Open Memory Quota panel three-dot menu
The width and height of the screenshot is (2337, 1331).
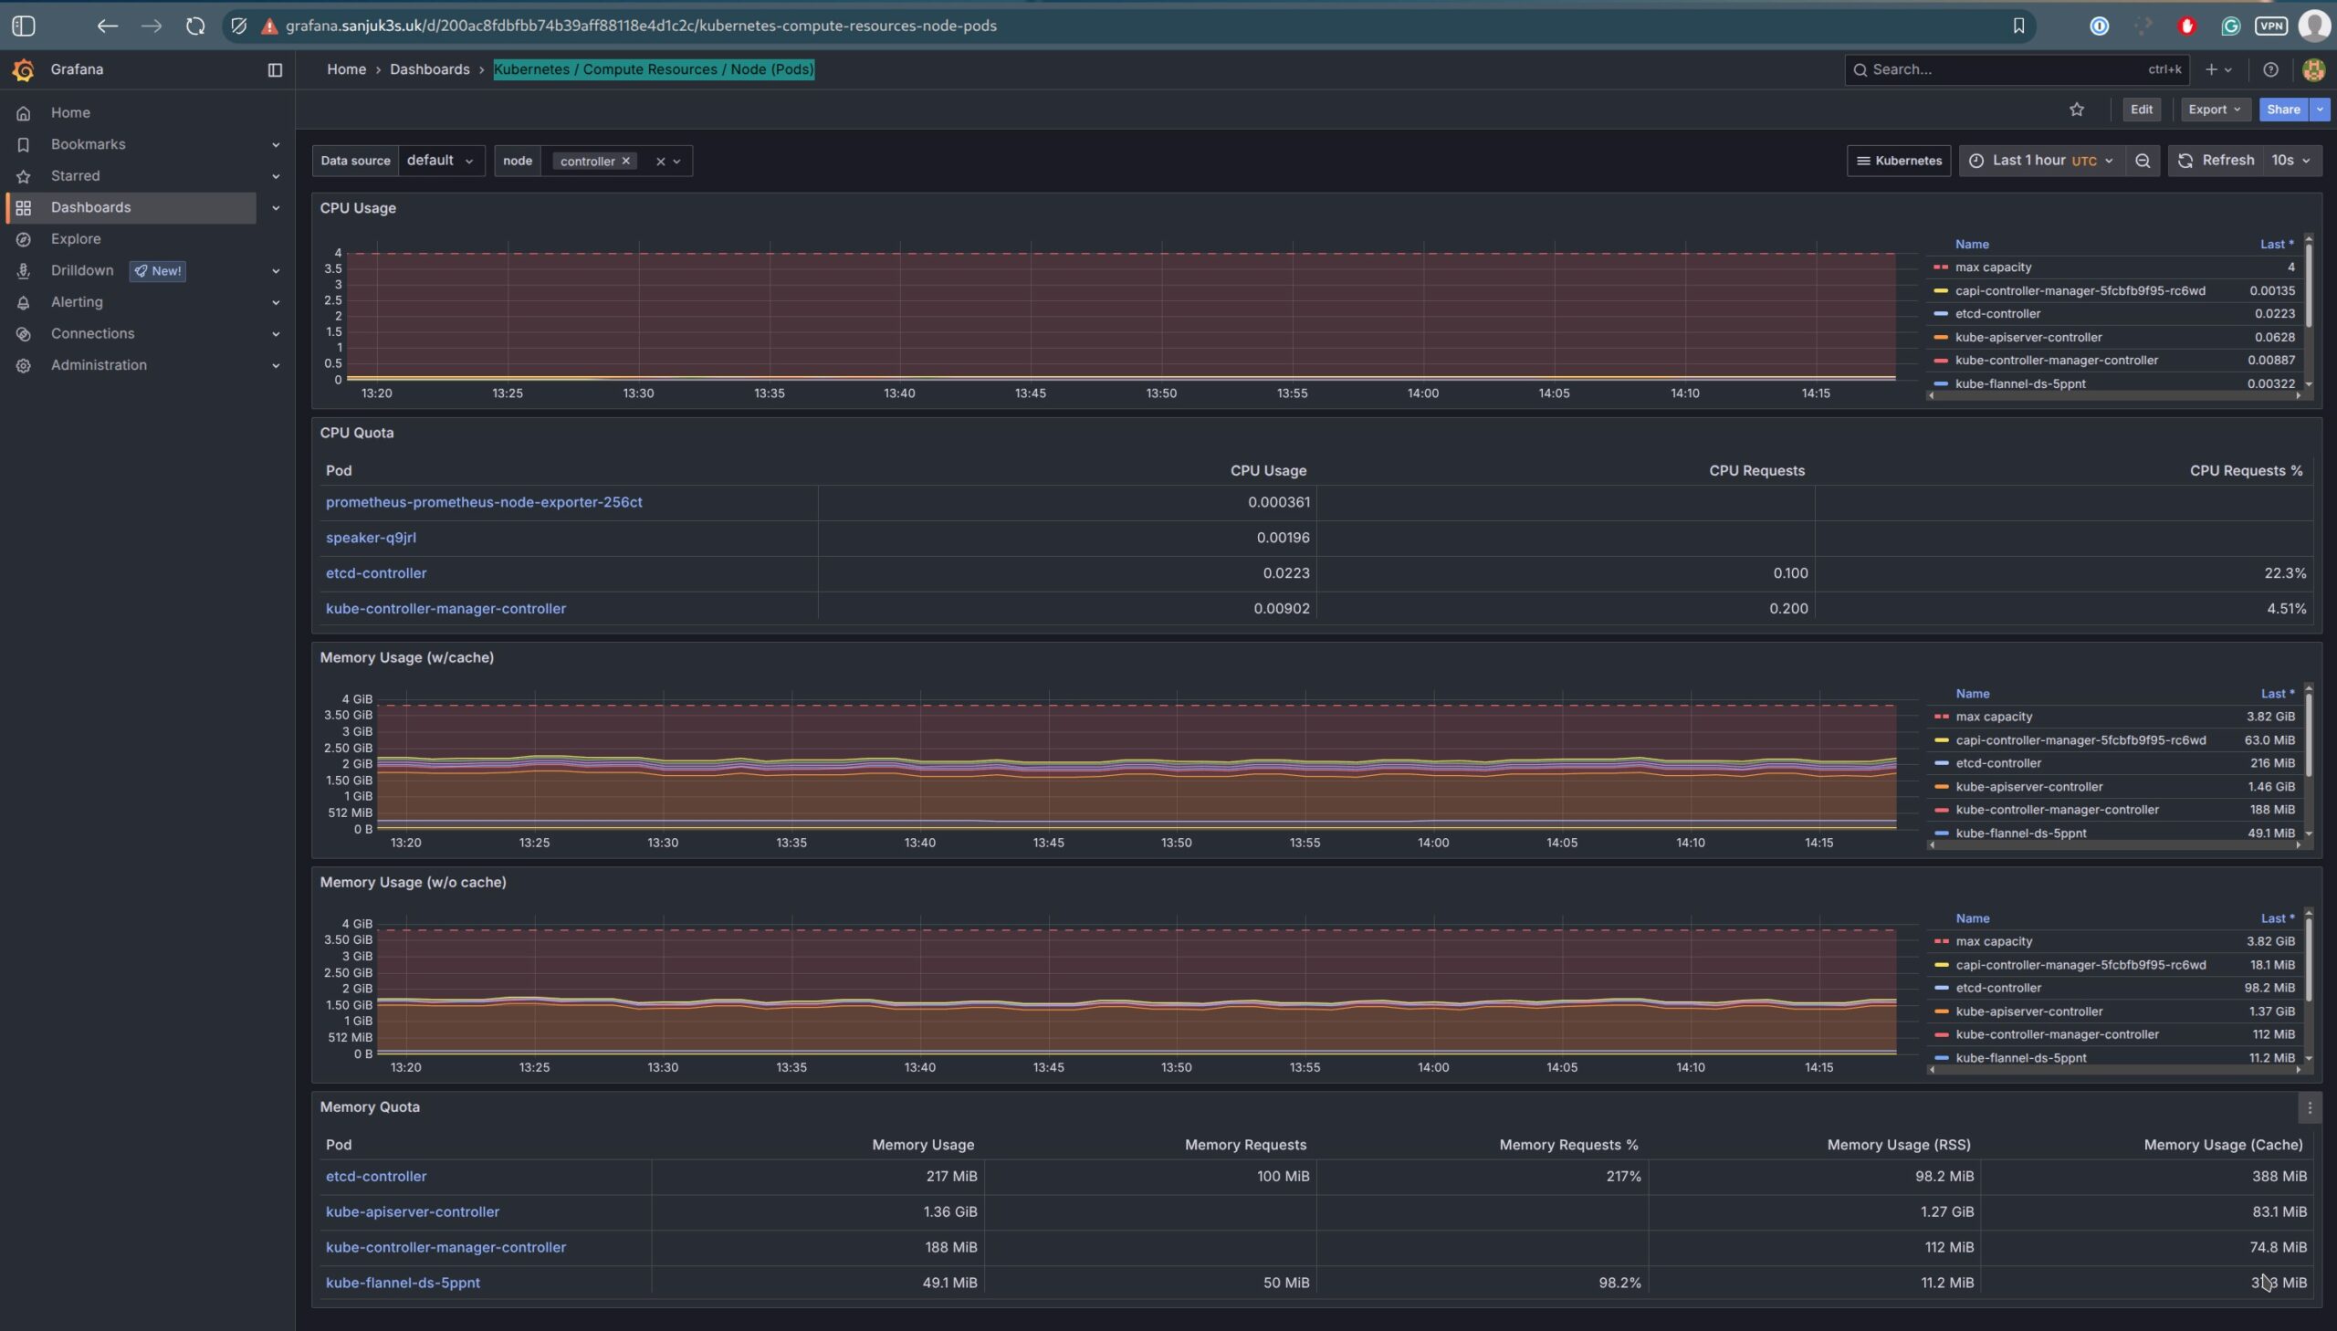click(x=2310, y=1108)
